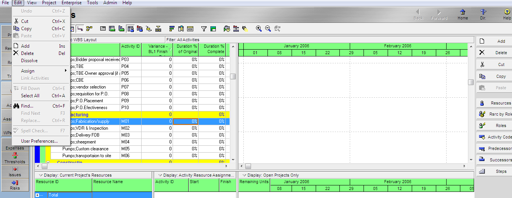Collapse the Construction WBS group
The width and height of the screenshot is (512, 198).
48,163
